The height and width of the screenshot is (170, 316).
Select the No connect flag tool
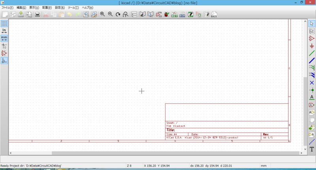pyautogui.click(x=312, y=83)
